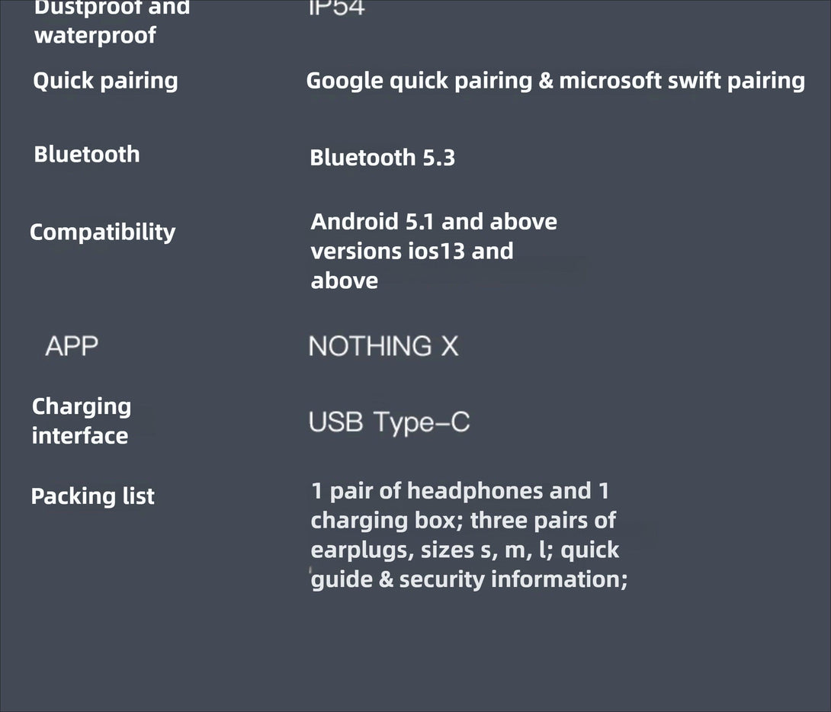Screen dimensions: 831x712
Task: Select the "USB Type-C" value
Action: [389, 423]
